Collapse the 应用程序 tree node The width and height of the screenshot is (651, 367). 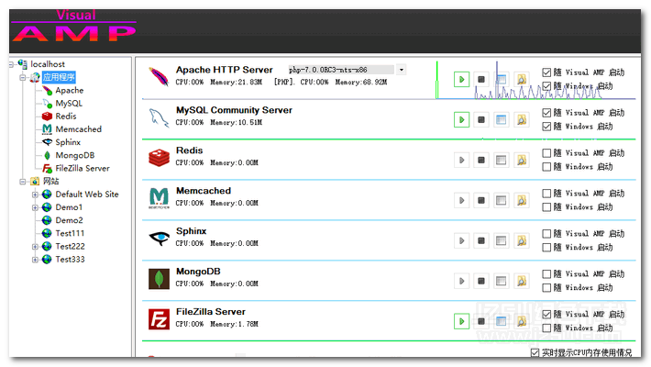tap(22, 77)
